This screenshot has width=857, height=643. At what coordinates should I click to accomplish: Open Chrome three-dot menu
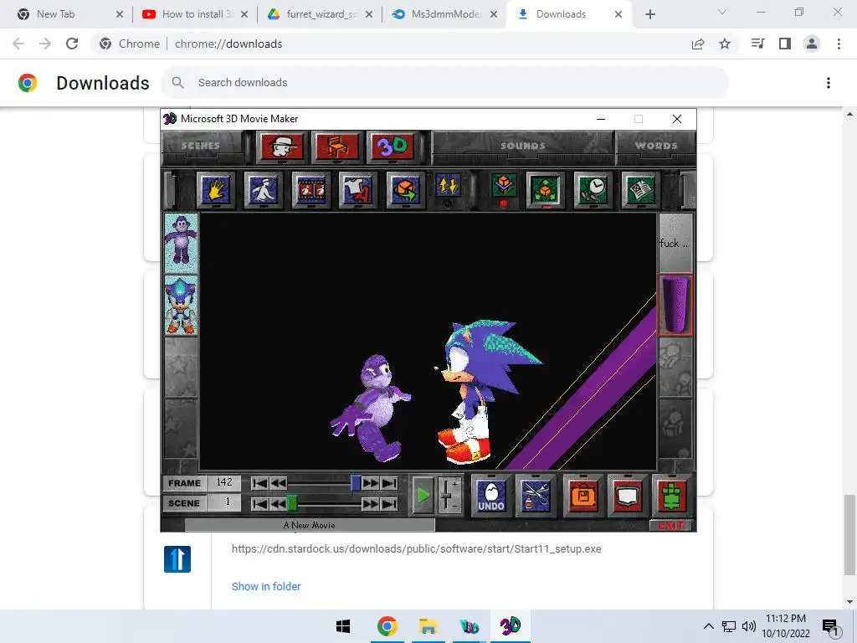(839, 44)
